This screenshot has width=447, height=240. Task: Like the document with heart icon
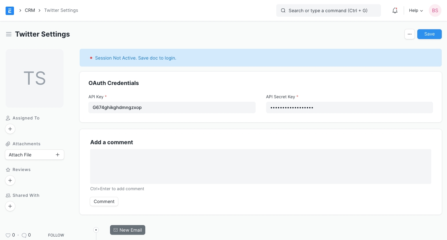tap(8, 235)
